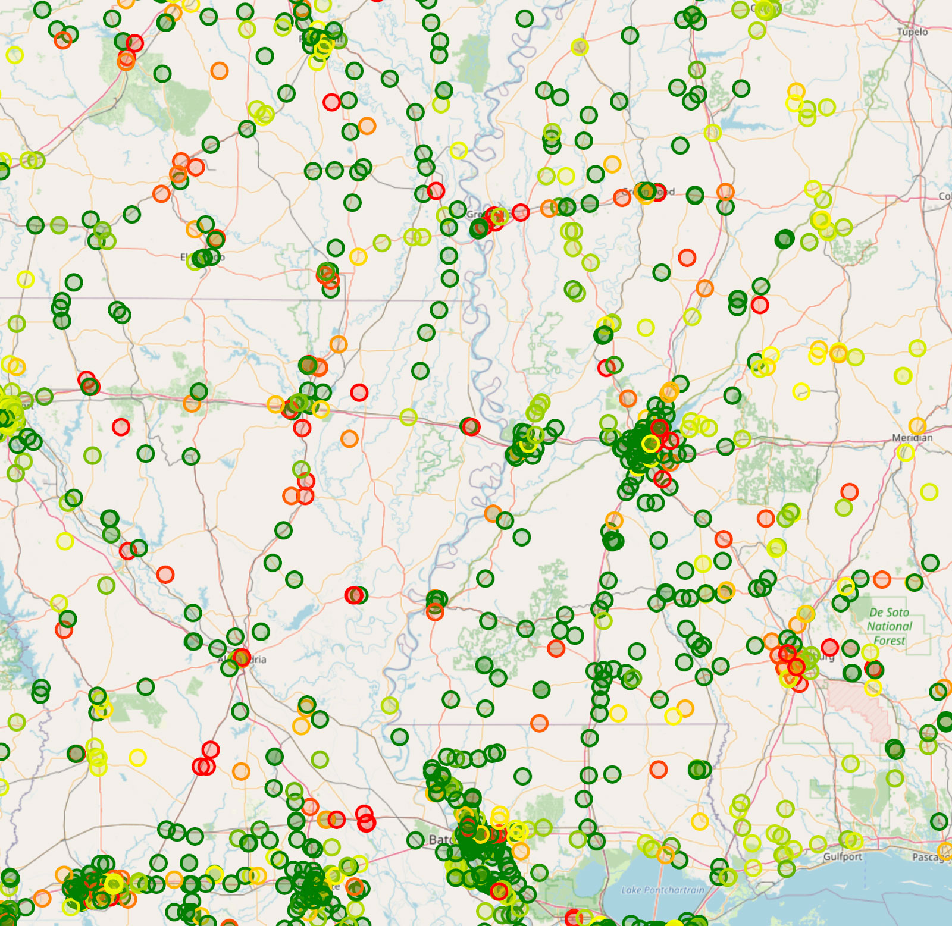The height and width of the screenshot is (926, 952).
Task: Click the Meridian city label
Action: tap(912, 438)
